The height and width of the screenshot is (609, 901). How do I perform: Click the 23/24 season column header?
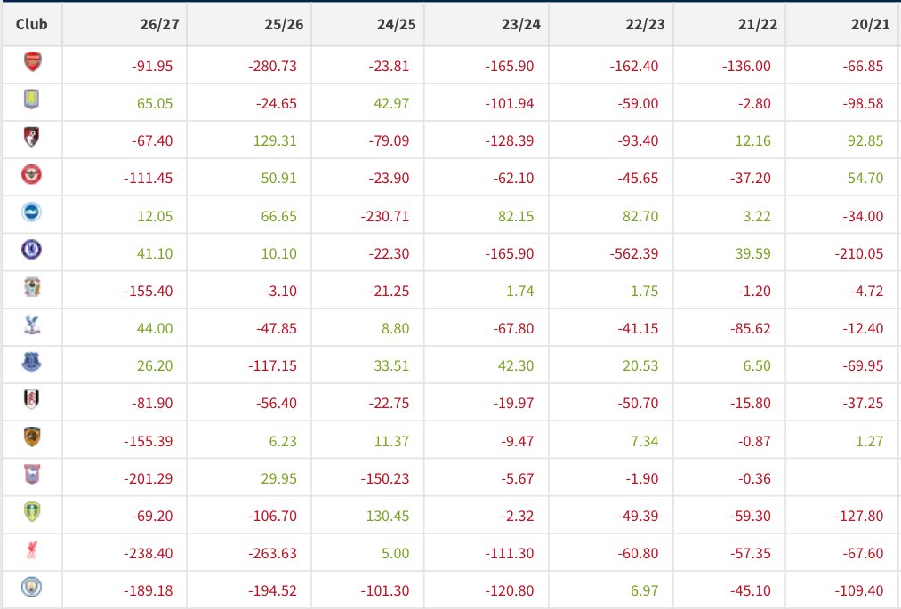(520, 24)
